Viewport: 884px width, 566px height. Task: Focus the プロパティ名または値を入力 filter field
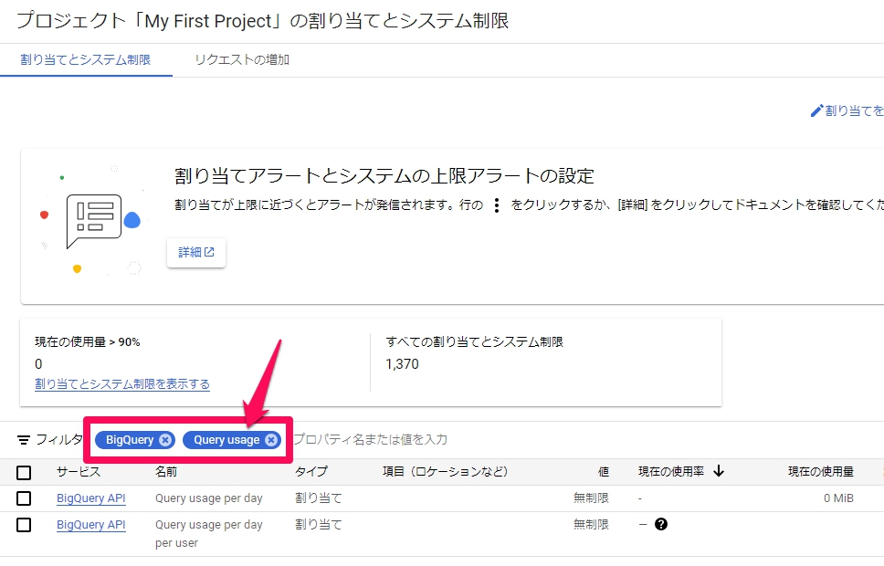371,440
